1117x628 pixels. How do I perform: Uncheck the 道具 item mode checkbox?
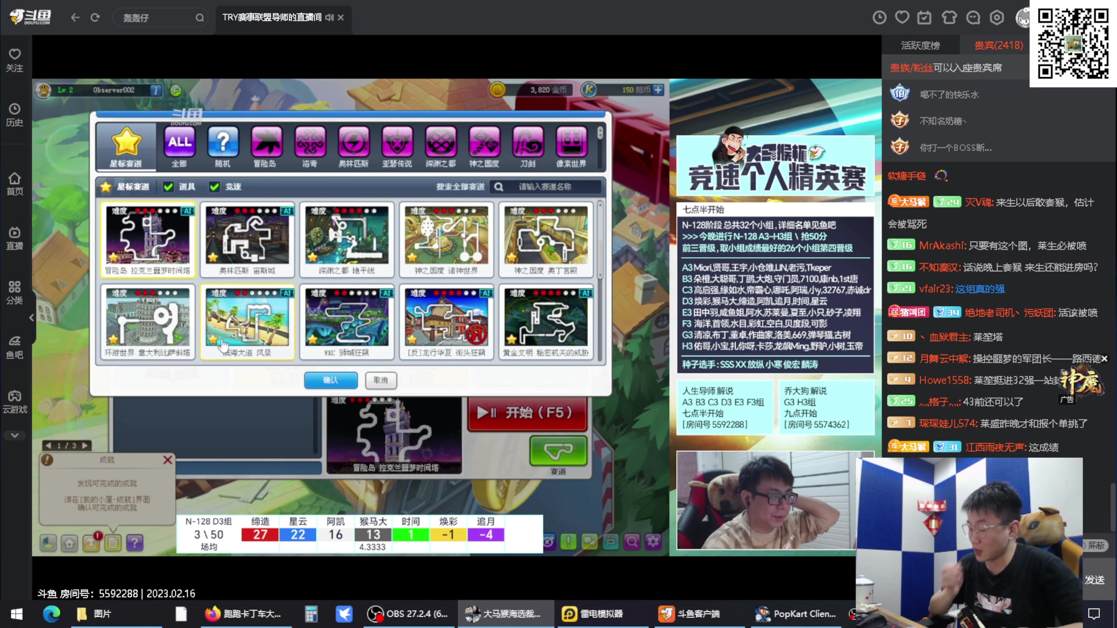click(168, 187)
